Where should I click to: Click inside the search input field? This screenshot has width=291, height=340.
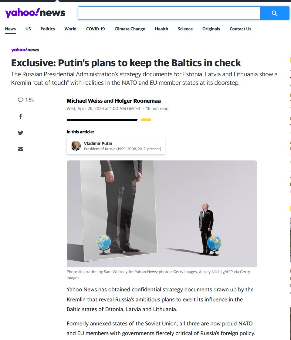[x=169, y=13]
